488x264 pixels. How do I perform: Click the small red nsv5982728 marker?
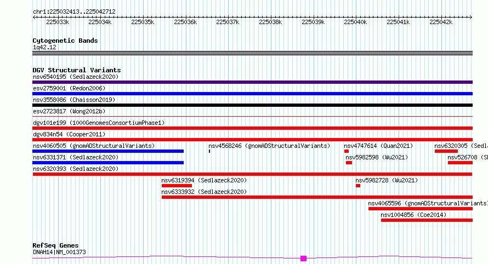pyautogui.click(x=358, y=186)
